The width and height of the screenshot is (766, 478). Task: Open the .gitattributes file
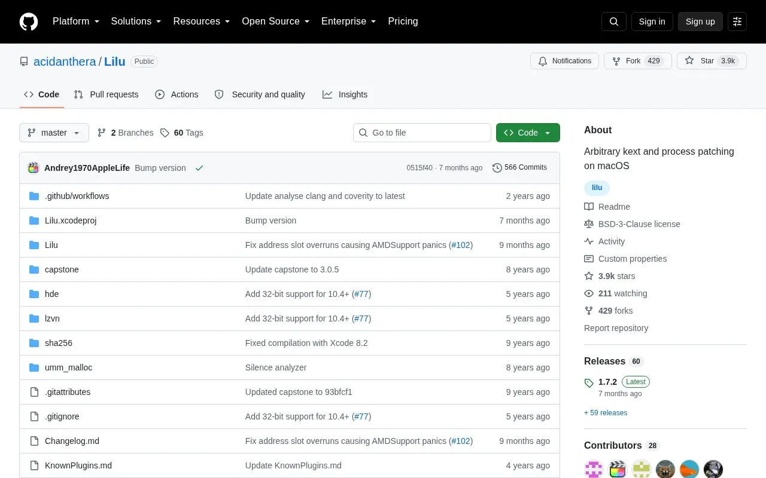[x=68, y=392]
